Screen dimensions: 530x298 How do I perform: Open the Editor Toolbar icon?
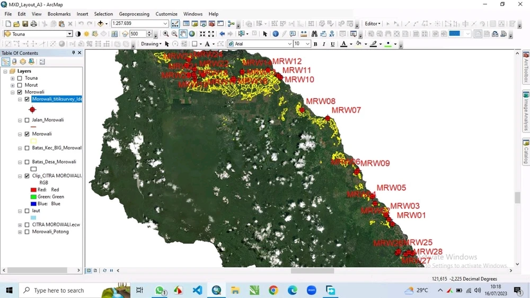pyautogui.click(x=175, y=24)
